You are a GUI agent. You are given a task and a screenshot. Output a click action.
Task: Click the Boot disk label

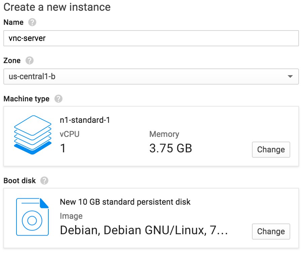pyautogui.click(x=19, y=181)
